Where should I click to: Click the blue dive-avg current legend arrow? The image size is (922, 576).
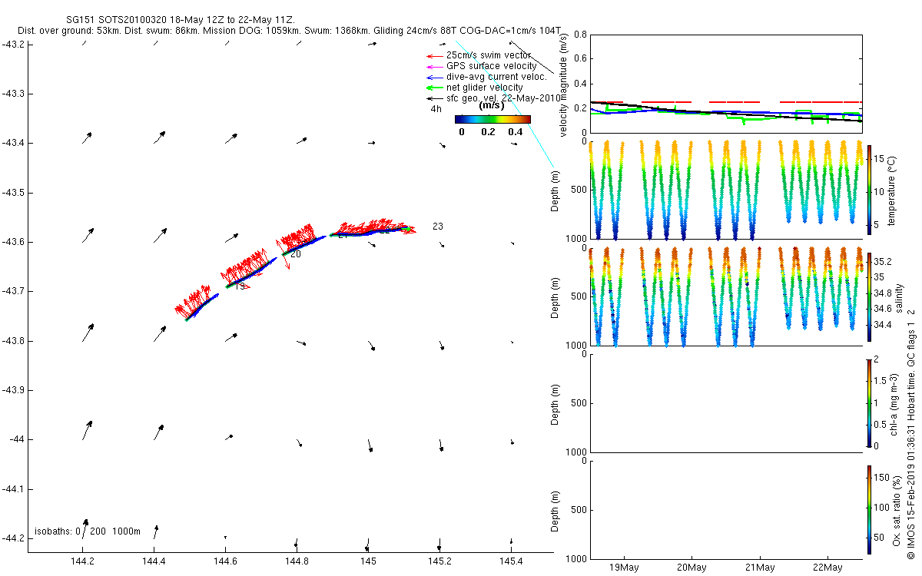click(x=434, y=77)
